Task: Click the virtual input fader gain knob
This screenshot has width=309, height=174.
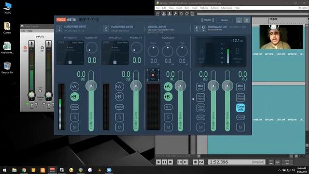Action: point(180,86)
